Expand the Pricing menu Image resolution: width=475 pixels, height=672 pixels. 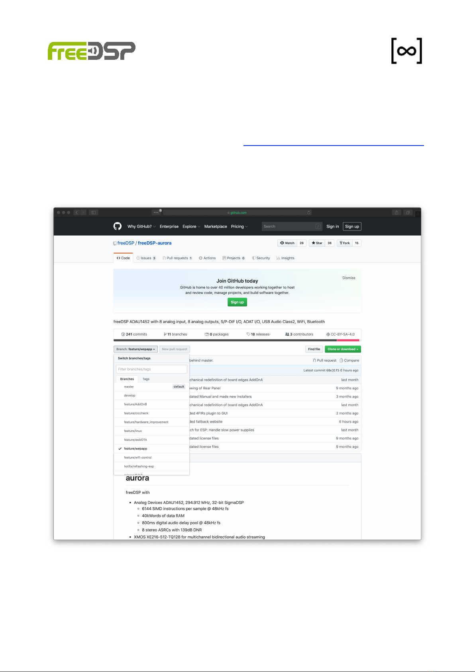(239, 227)
